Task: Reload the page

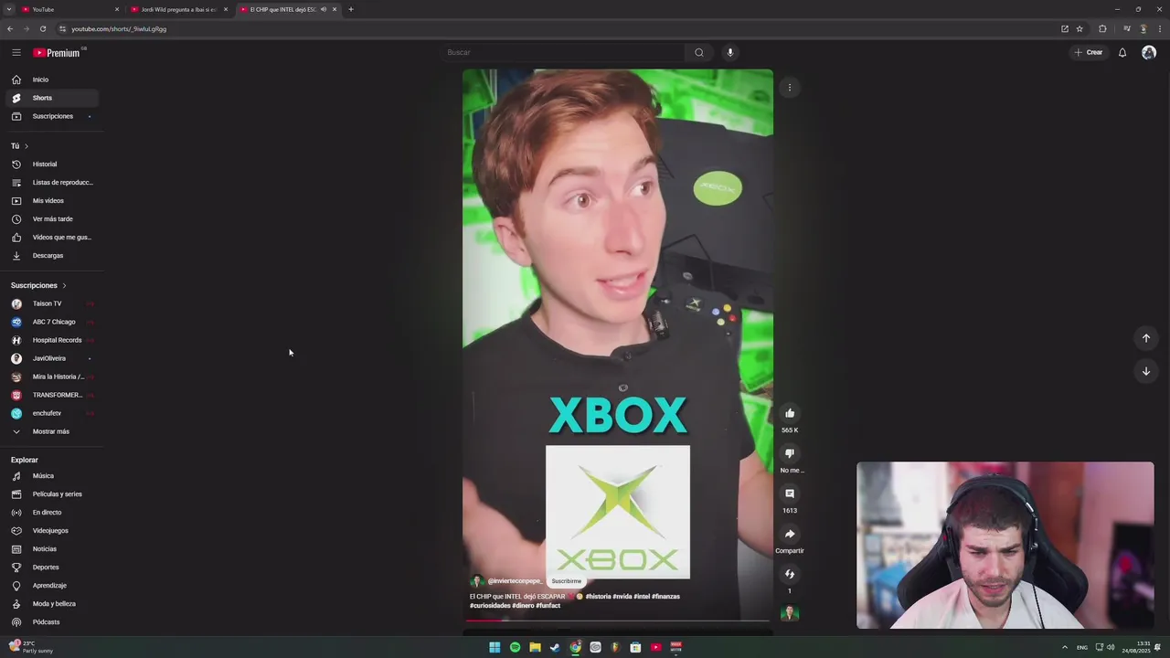Action: click(43, 29)
